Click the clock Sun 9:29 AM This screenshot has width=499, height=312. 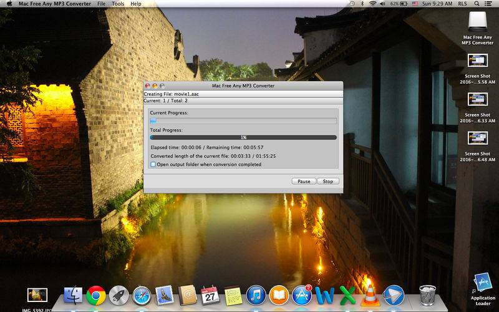tap(437, 4)
